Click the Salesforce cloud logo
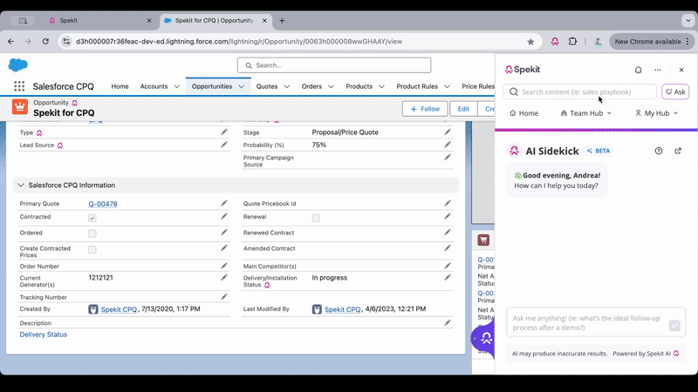698x392 pixels. click(x=17, y=64)
